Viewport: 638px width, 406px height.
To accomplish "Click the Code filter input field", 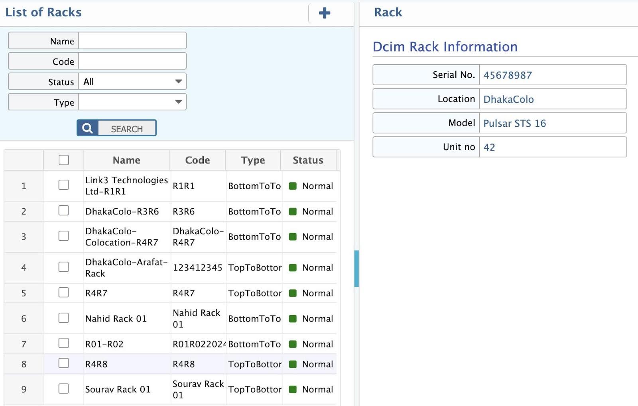I will coord(132,61).
